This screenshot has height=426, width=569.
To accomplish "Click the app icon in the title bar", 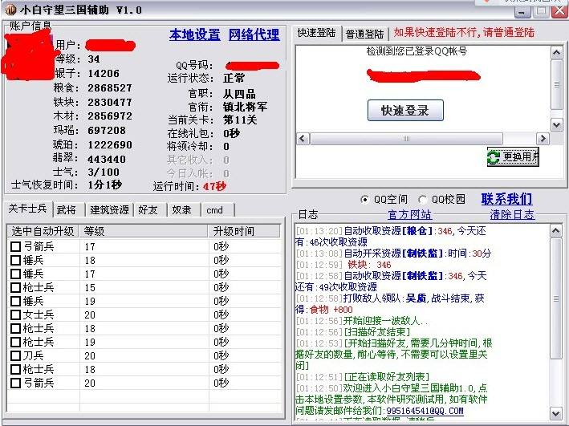I will (x=10, y=10).
